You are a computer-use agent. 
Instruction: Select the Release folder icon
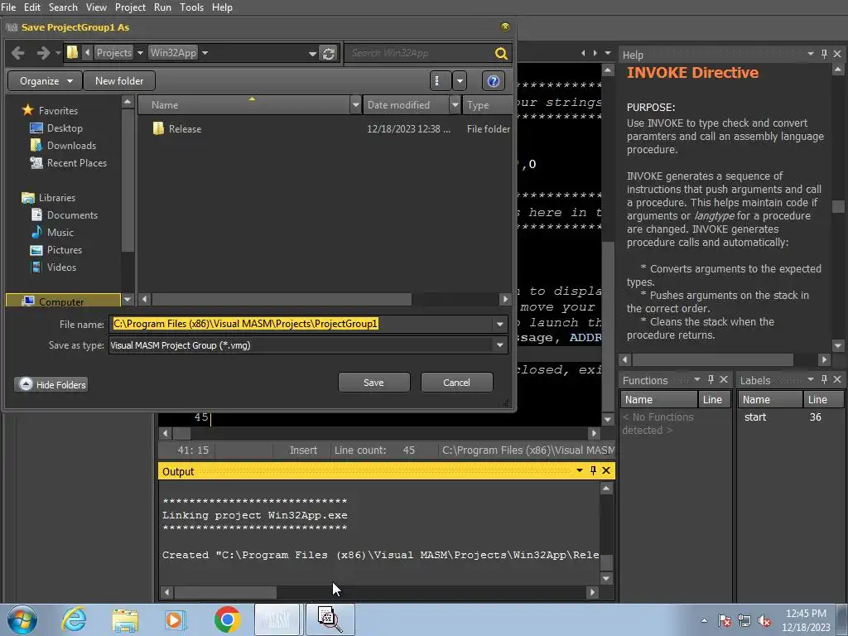[x=158, y=128]
